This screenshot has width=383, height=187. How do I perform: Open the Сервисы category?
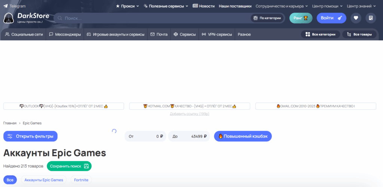(x=185, y=35)
